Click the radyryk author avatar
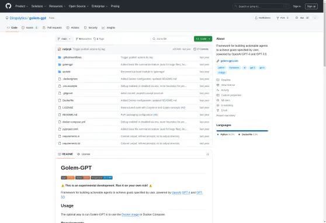The width and height of the screenshot is (326, 223). point(59,49)
